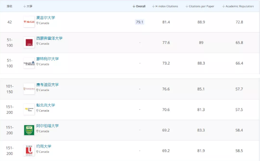Click the 81.4 H-index value

[166, 22]
